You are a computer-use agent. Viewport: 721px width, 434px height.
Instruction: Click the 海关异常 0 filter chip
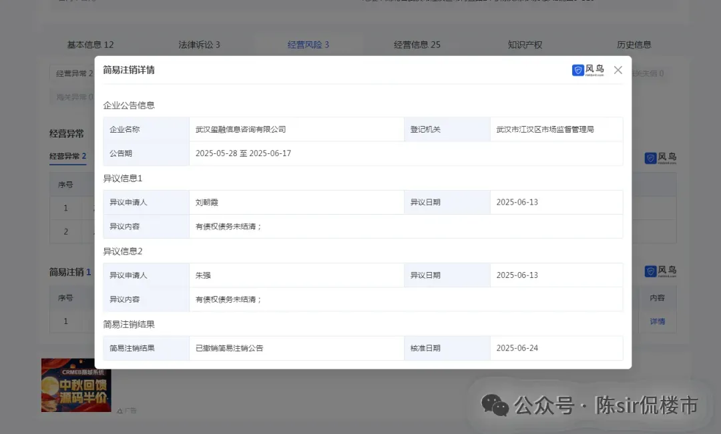pyautogui.click(x=72, y=97)
